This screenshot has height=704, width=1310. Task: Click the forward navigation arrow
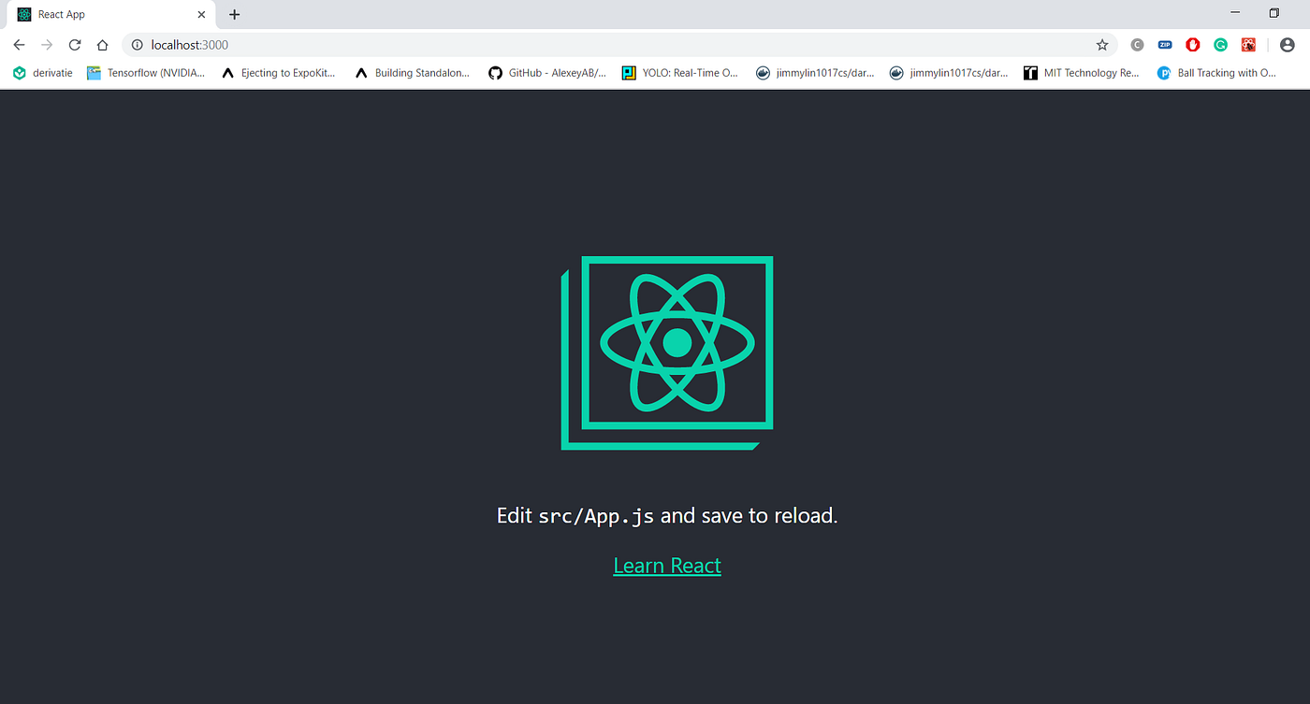tap(47, 45)
